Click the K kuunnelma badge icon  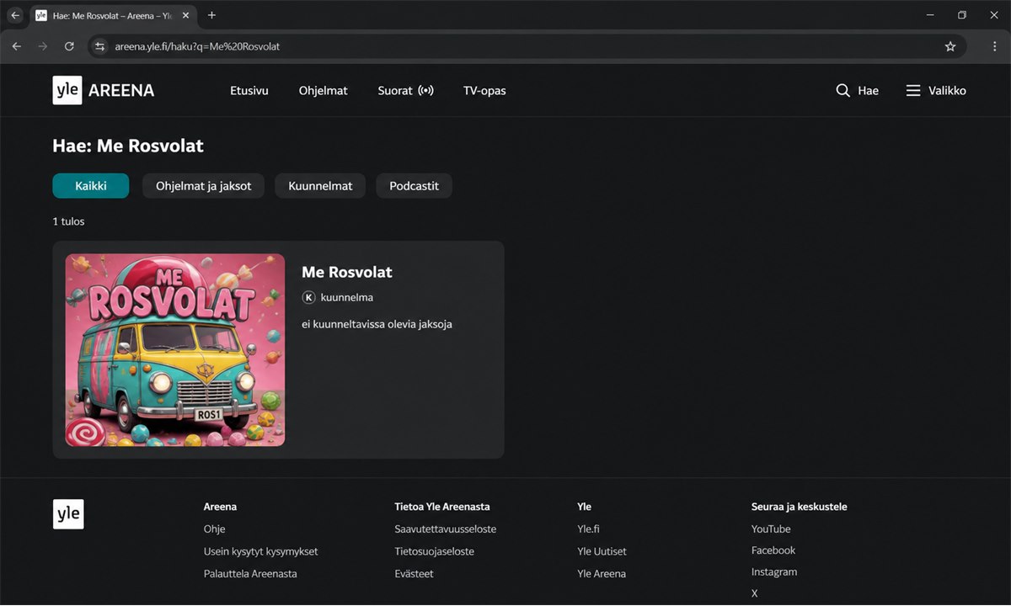(308, 297)
